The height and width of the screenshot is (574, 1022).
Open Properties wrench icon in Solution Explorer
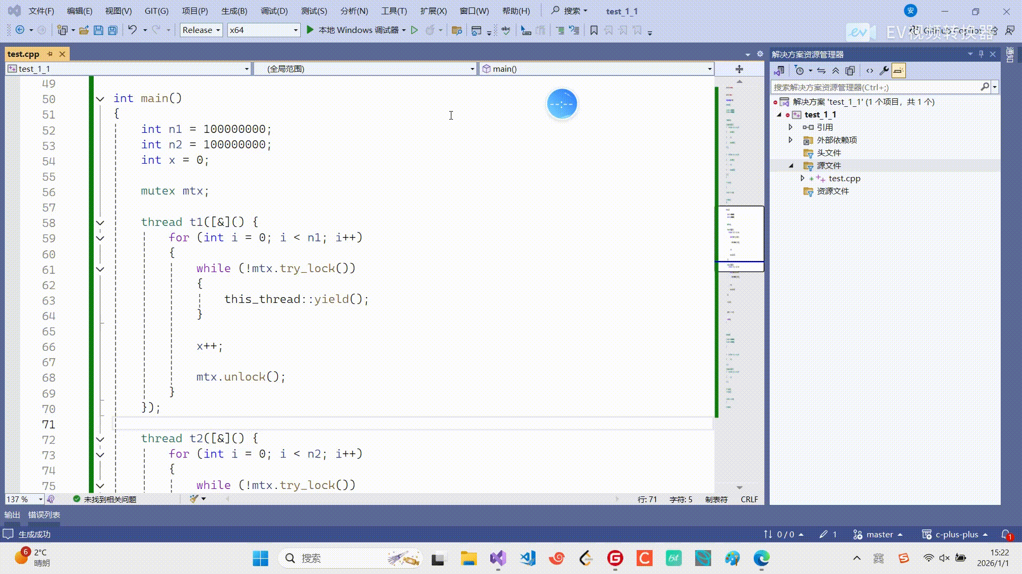point(884,71)
